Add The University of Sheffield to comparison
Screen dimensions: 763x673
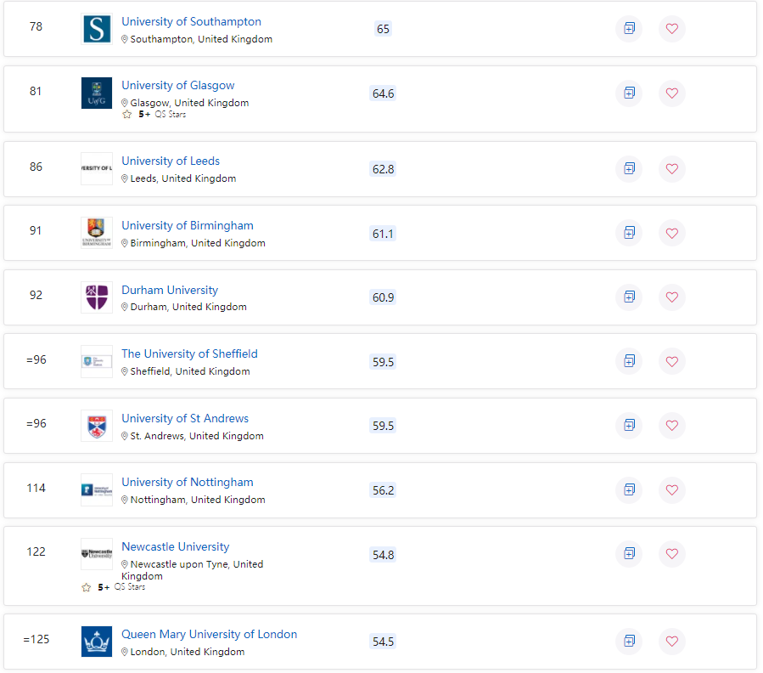click(629, 361)
